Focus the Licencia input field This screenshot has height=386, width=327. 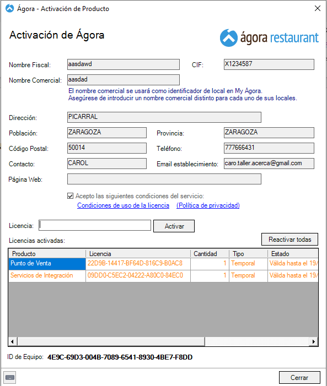click(95, 225)
